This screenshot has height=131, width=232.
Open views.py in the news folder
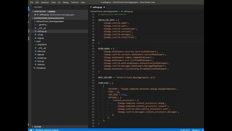41,64
